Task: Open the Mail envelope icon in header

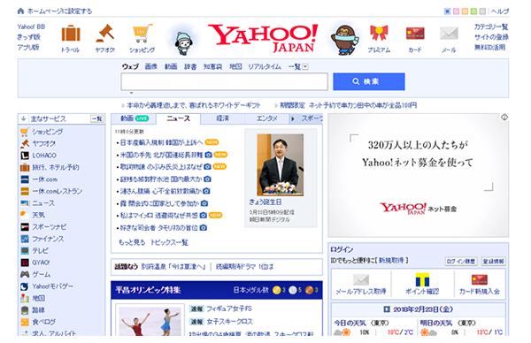Action: [449, 34]
